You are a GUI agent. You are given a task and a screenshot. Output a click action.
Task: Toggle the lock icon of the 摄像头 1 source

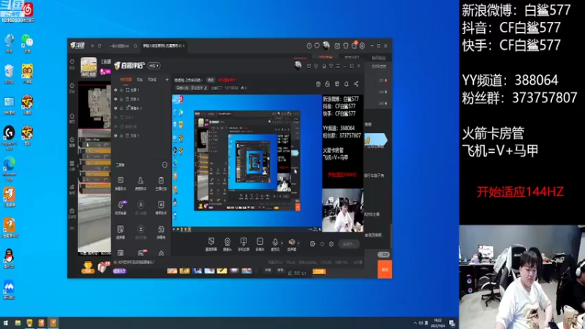[121, 108]
